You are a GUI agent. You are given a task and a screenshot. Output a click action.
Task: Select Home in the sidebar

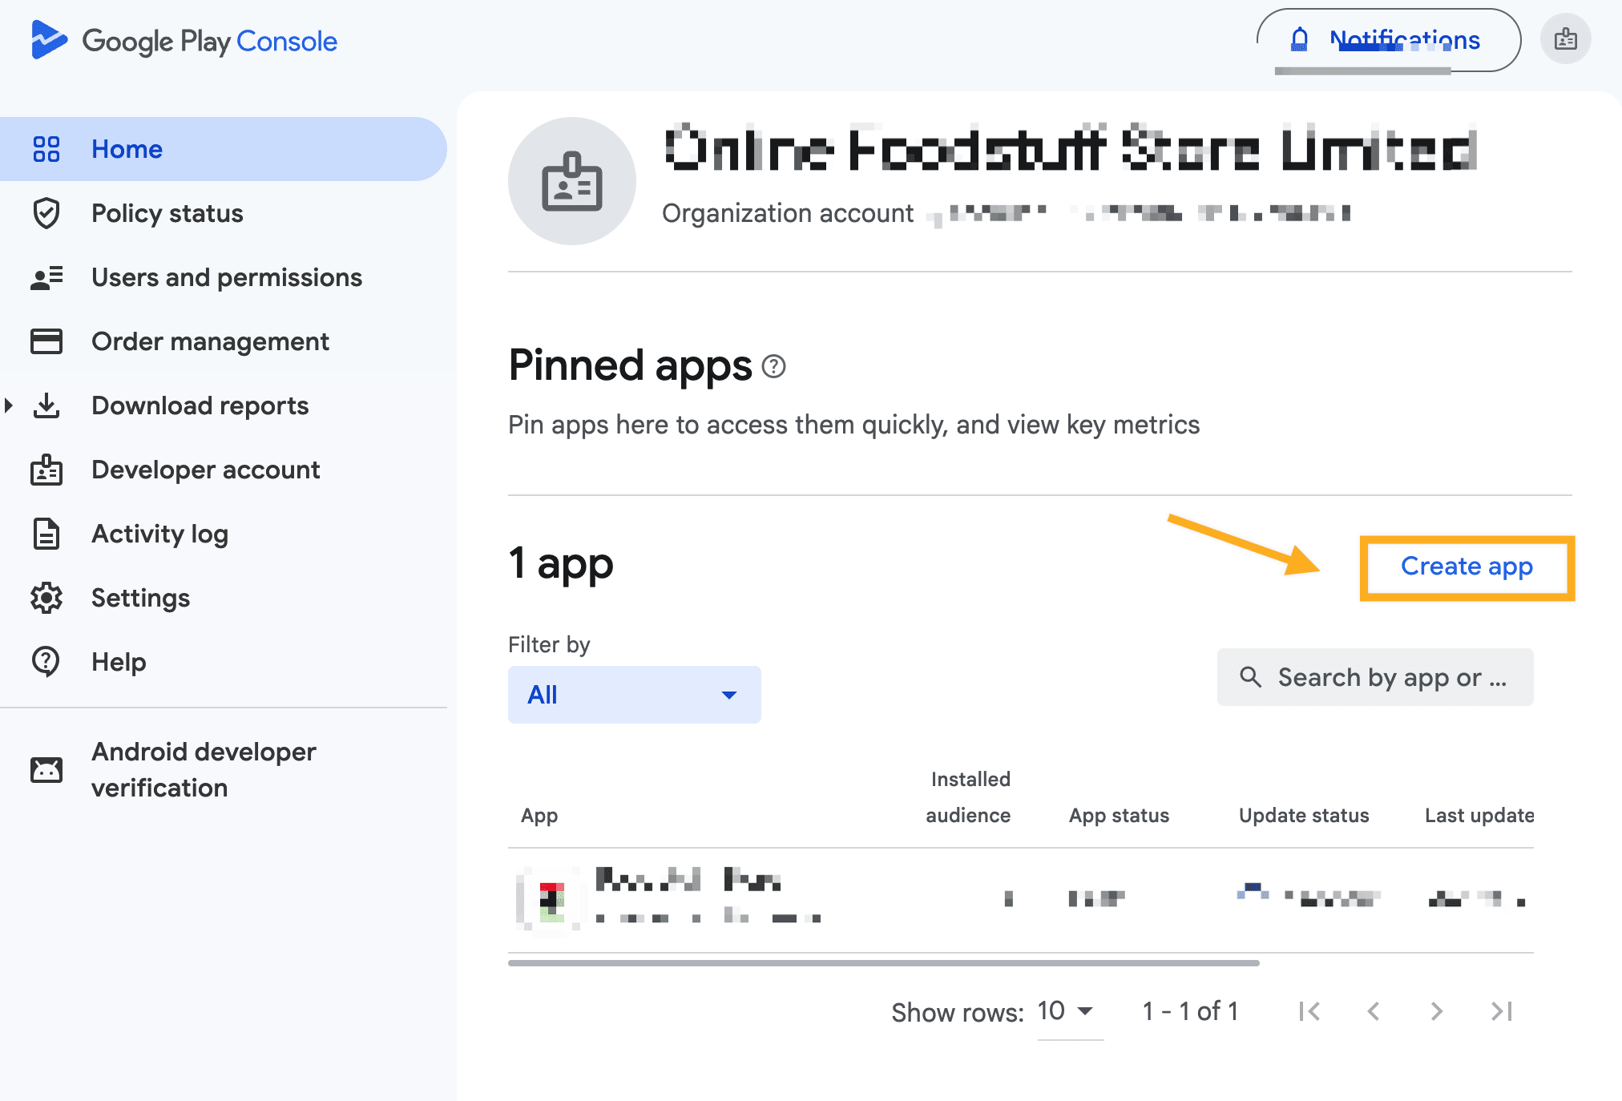click(x=224, y=149)
